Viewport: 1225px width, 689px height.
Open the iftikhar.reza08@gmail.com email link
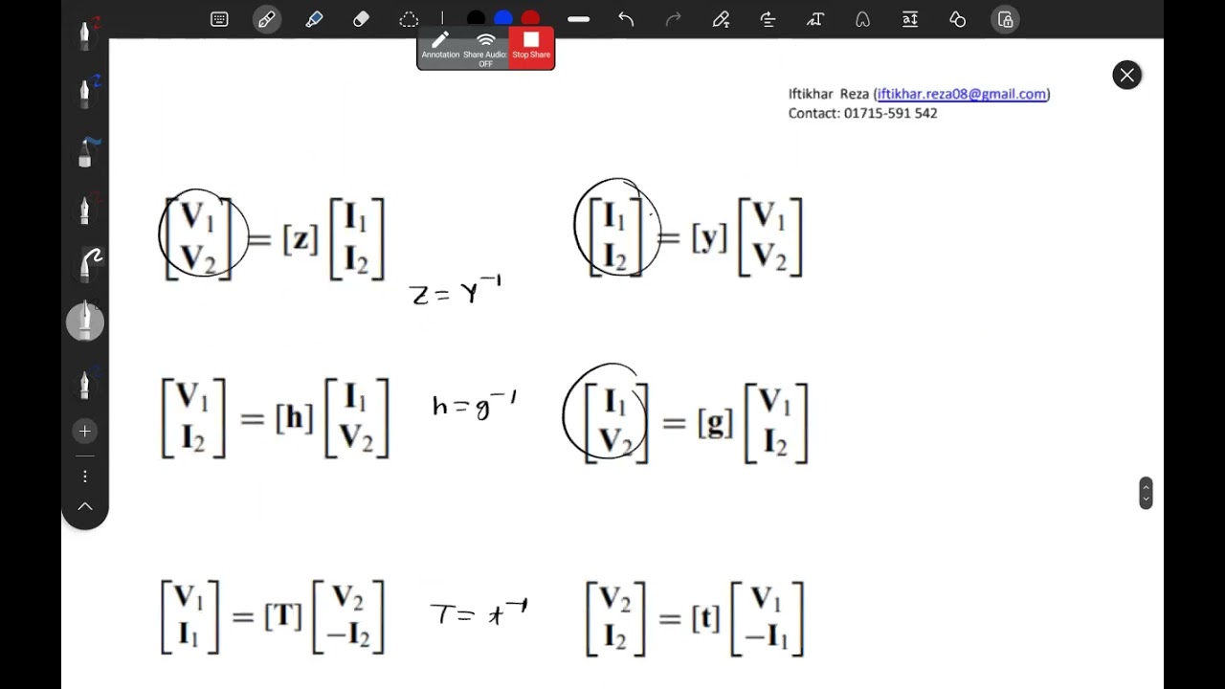pyautogui.click(x=962, y=94)
